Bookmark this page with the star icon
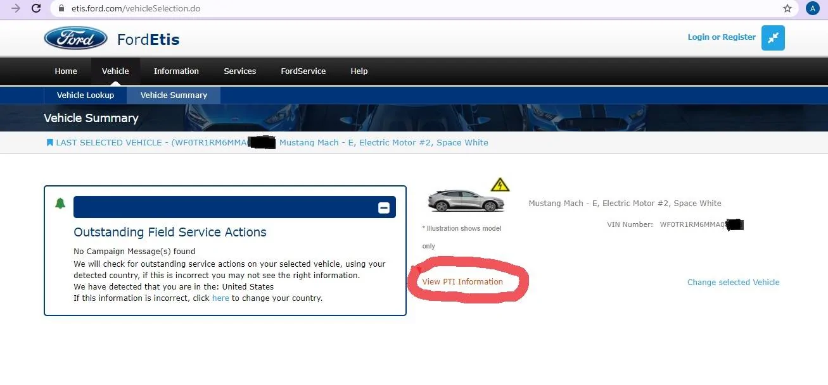828x385 pixels. 787,8
